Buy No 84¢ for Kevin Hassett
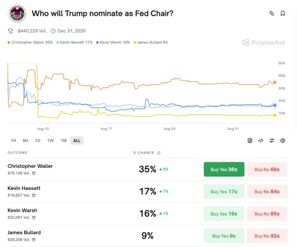This screenshot has width=297, height=247. (x=267, y=192)
